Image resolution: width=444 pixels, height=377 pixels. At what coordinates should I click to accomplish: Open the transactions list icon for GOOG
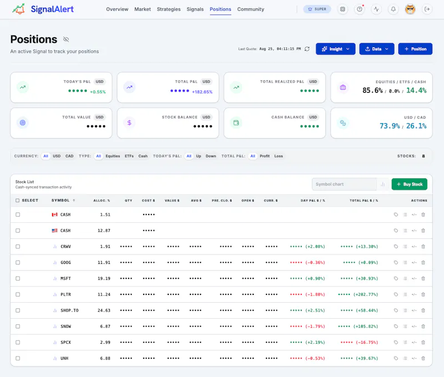pos(405,262)
